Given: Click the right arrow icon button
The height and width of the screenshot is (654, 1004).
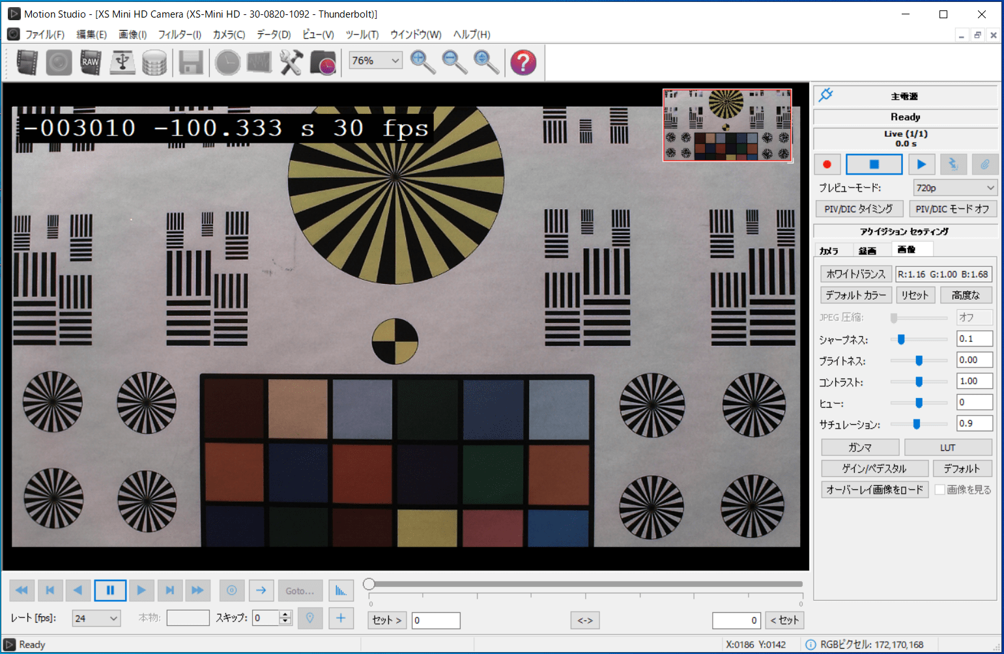Looking at the screenshot, I should coord(261,590).
